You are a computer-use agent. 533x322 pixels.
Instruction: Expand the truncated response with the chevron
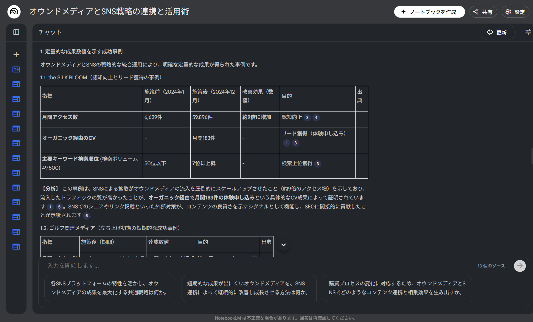[x=283, y=244]
